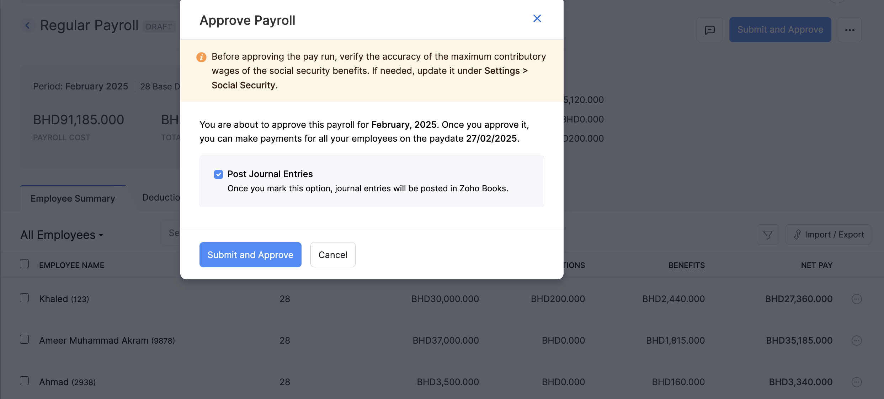Screen dimensions: 884x399
Task: Click the back arrow next to Regular Payroll
Action: [28, 25]
